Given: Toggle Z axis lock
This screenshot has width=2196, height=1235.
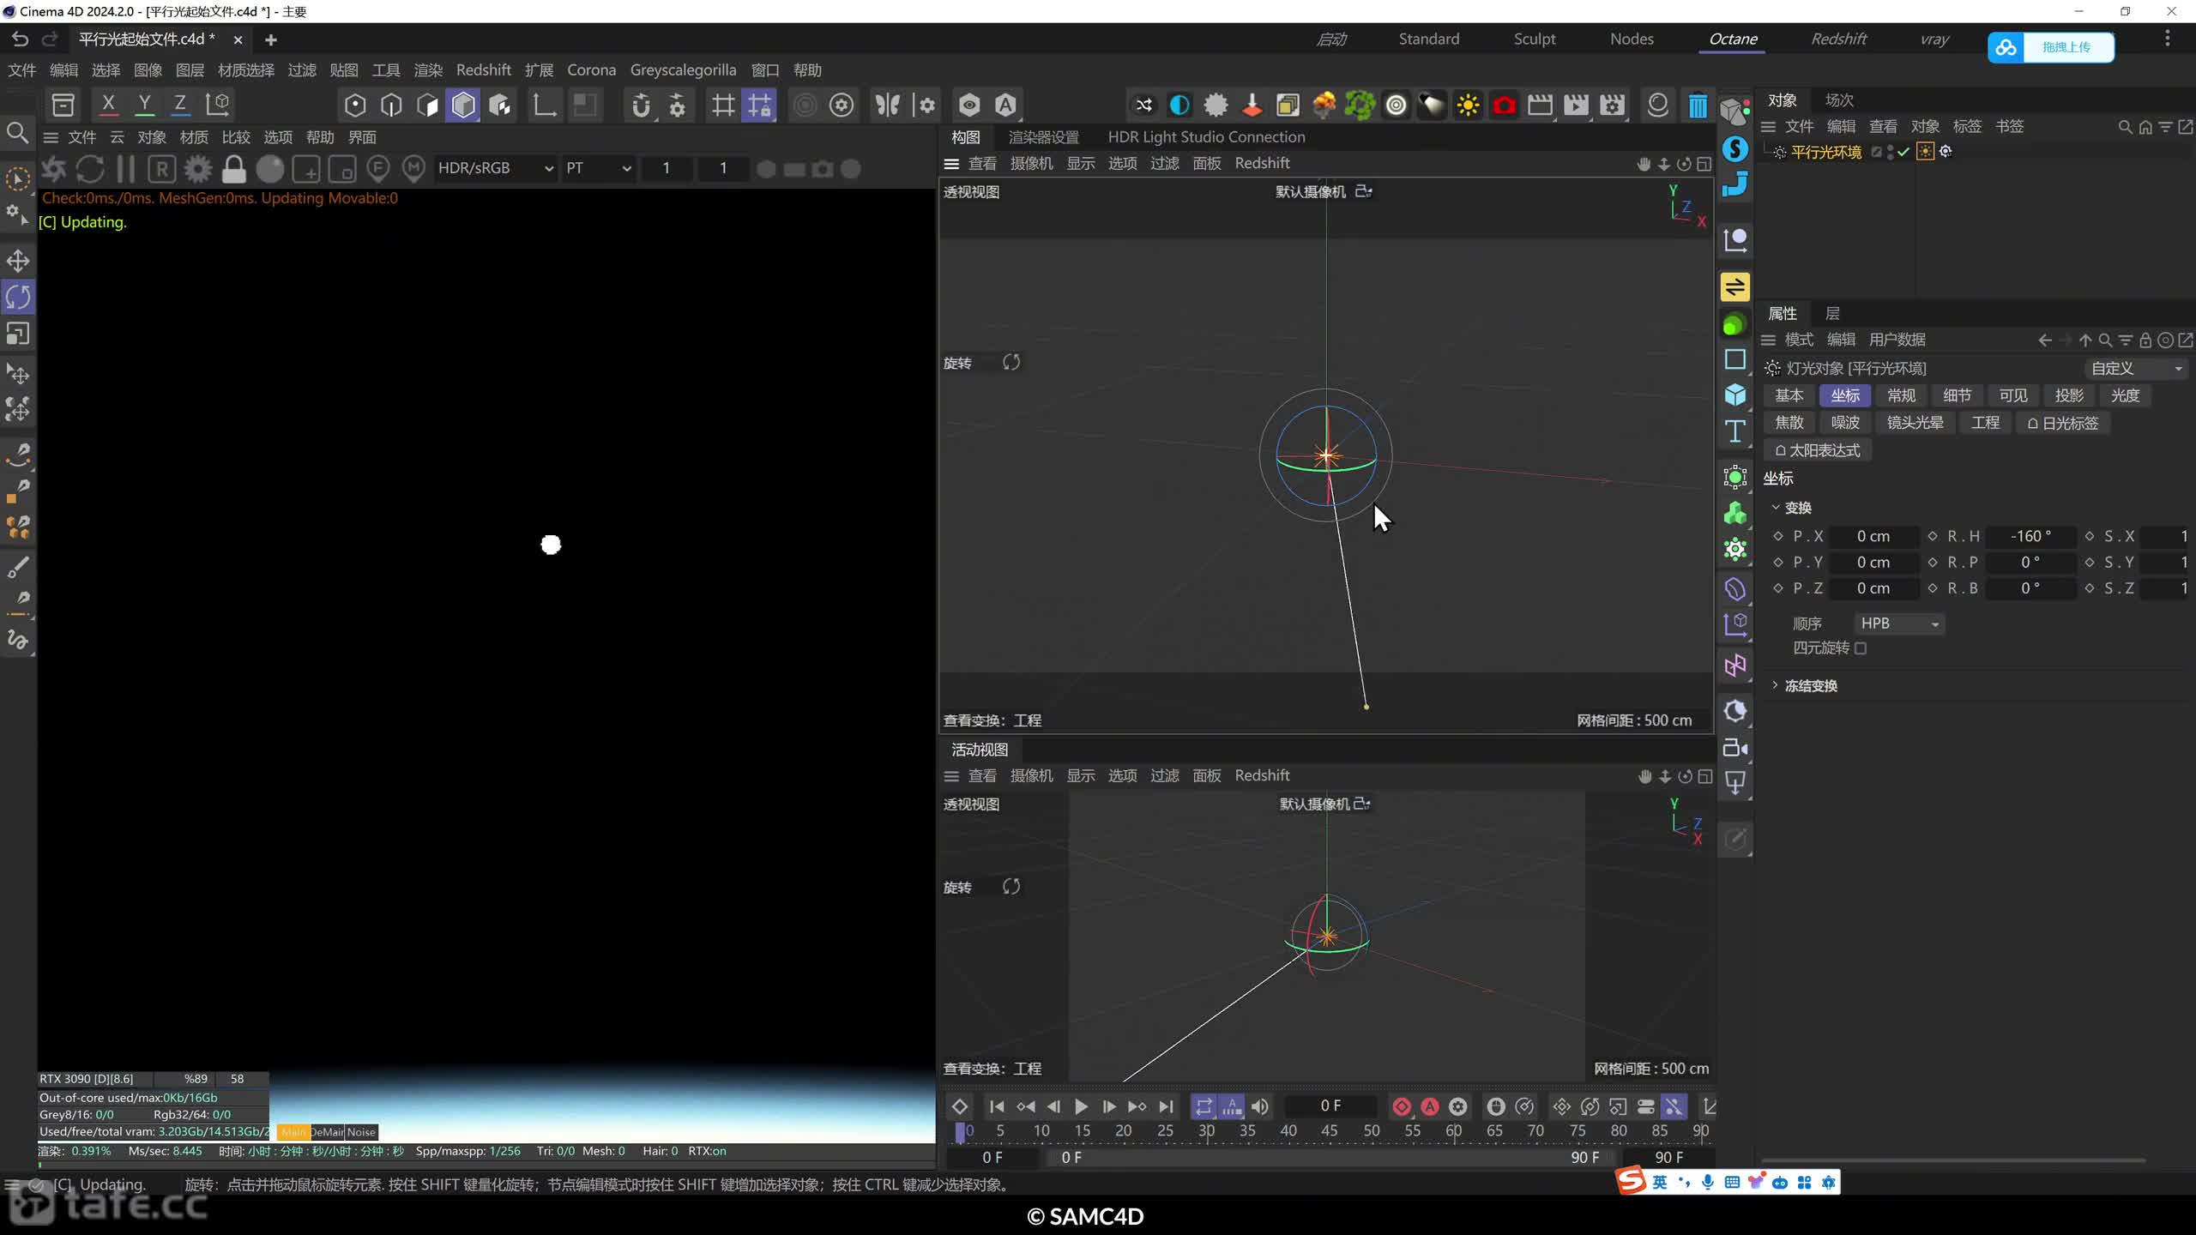Looking at the screenshot, I should point(180,105).
